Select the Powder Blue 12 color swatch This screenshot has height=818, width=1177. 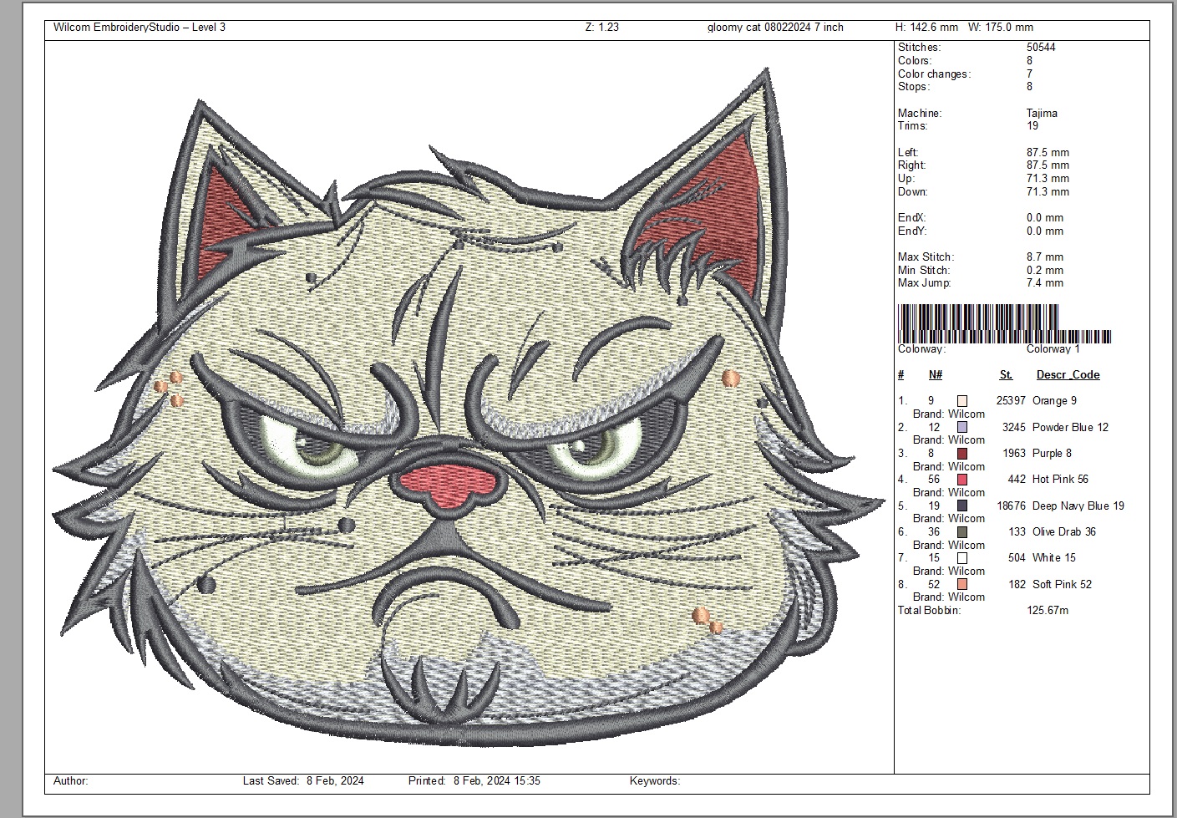pyautogui.click(x=962, y=427)
